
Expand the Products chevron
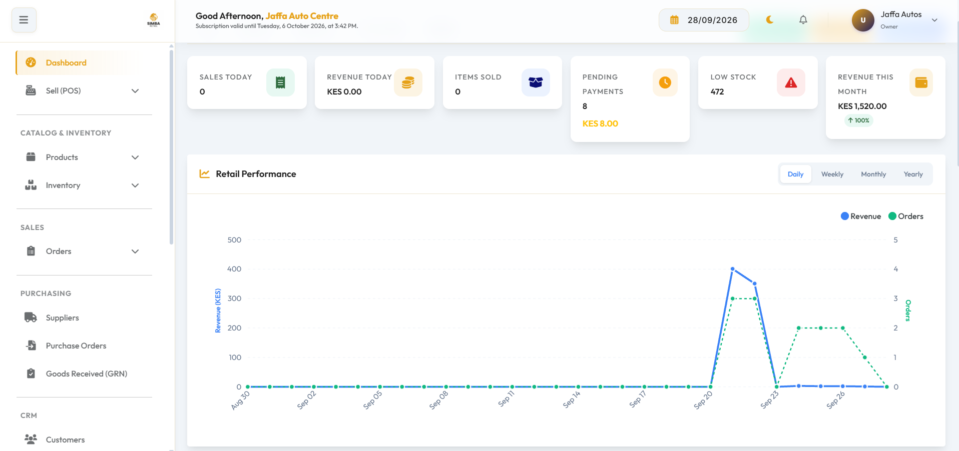pyautogui.click(x=135, y=157)
